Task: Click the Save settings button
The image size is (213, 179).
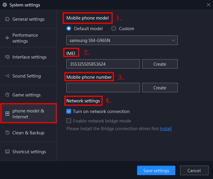Action: 156,170
